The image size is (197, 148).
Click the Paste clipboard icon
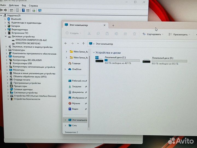(x=107, y=34)
